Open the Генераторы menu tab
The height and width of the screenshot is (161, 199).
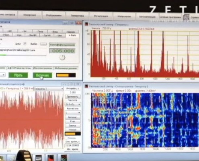77,16
